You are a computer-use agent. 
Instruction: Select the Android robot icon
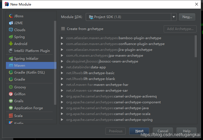pos(11,44)
